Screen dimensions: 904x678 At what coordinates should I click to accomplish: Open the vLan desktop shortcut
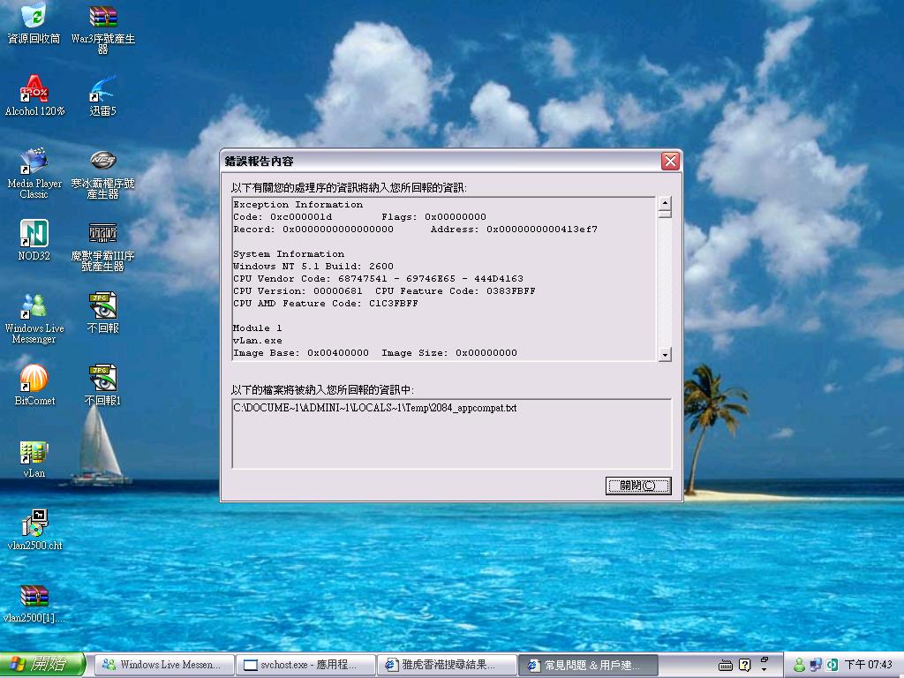(34, 453)
